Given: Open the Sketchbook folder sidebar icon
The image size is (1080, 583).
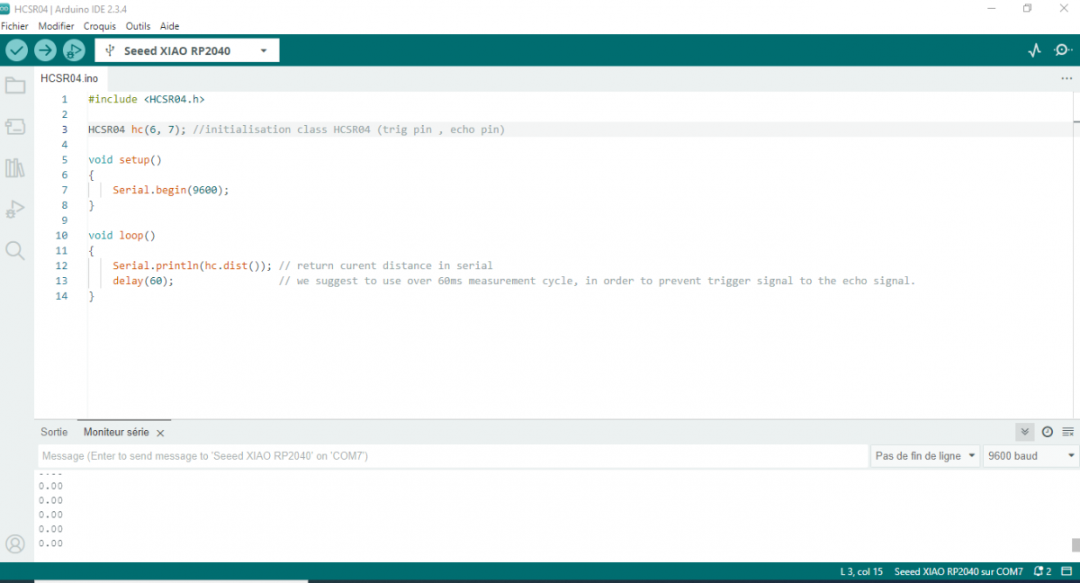Looking at the screenshot, I should click(x=15, y=86).
